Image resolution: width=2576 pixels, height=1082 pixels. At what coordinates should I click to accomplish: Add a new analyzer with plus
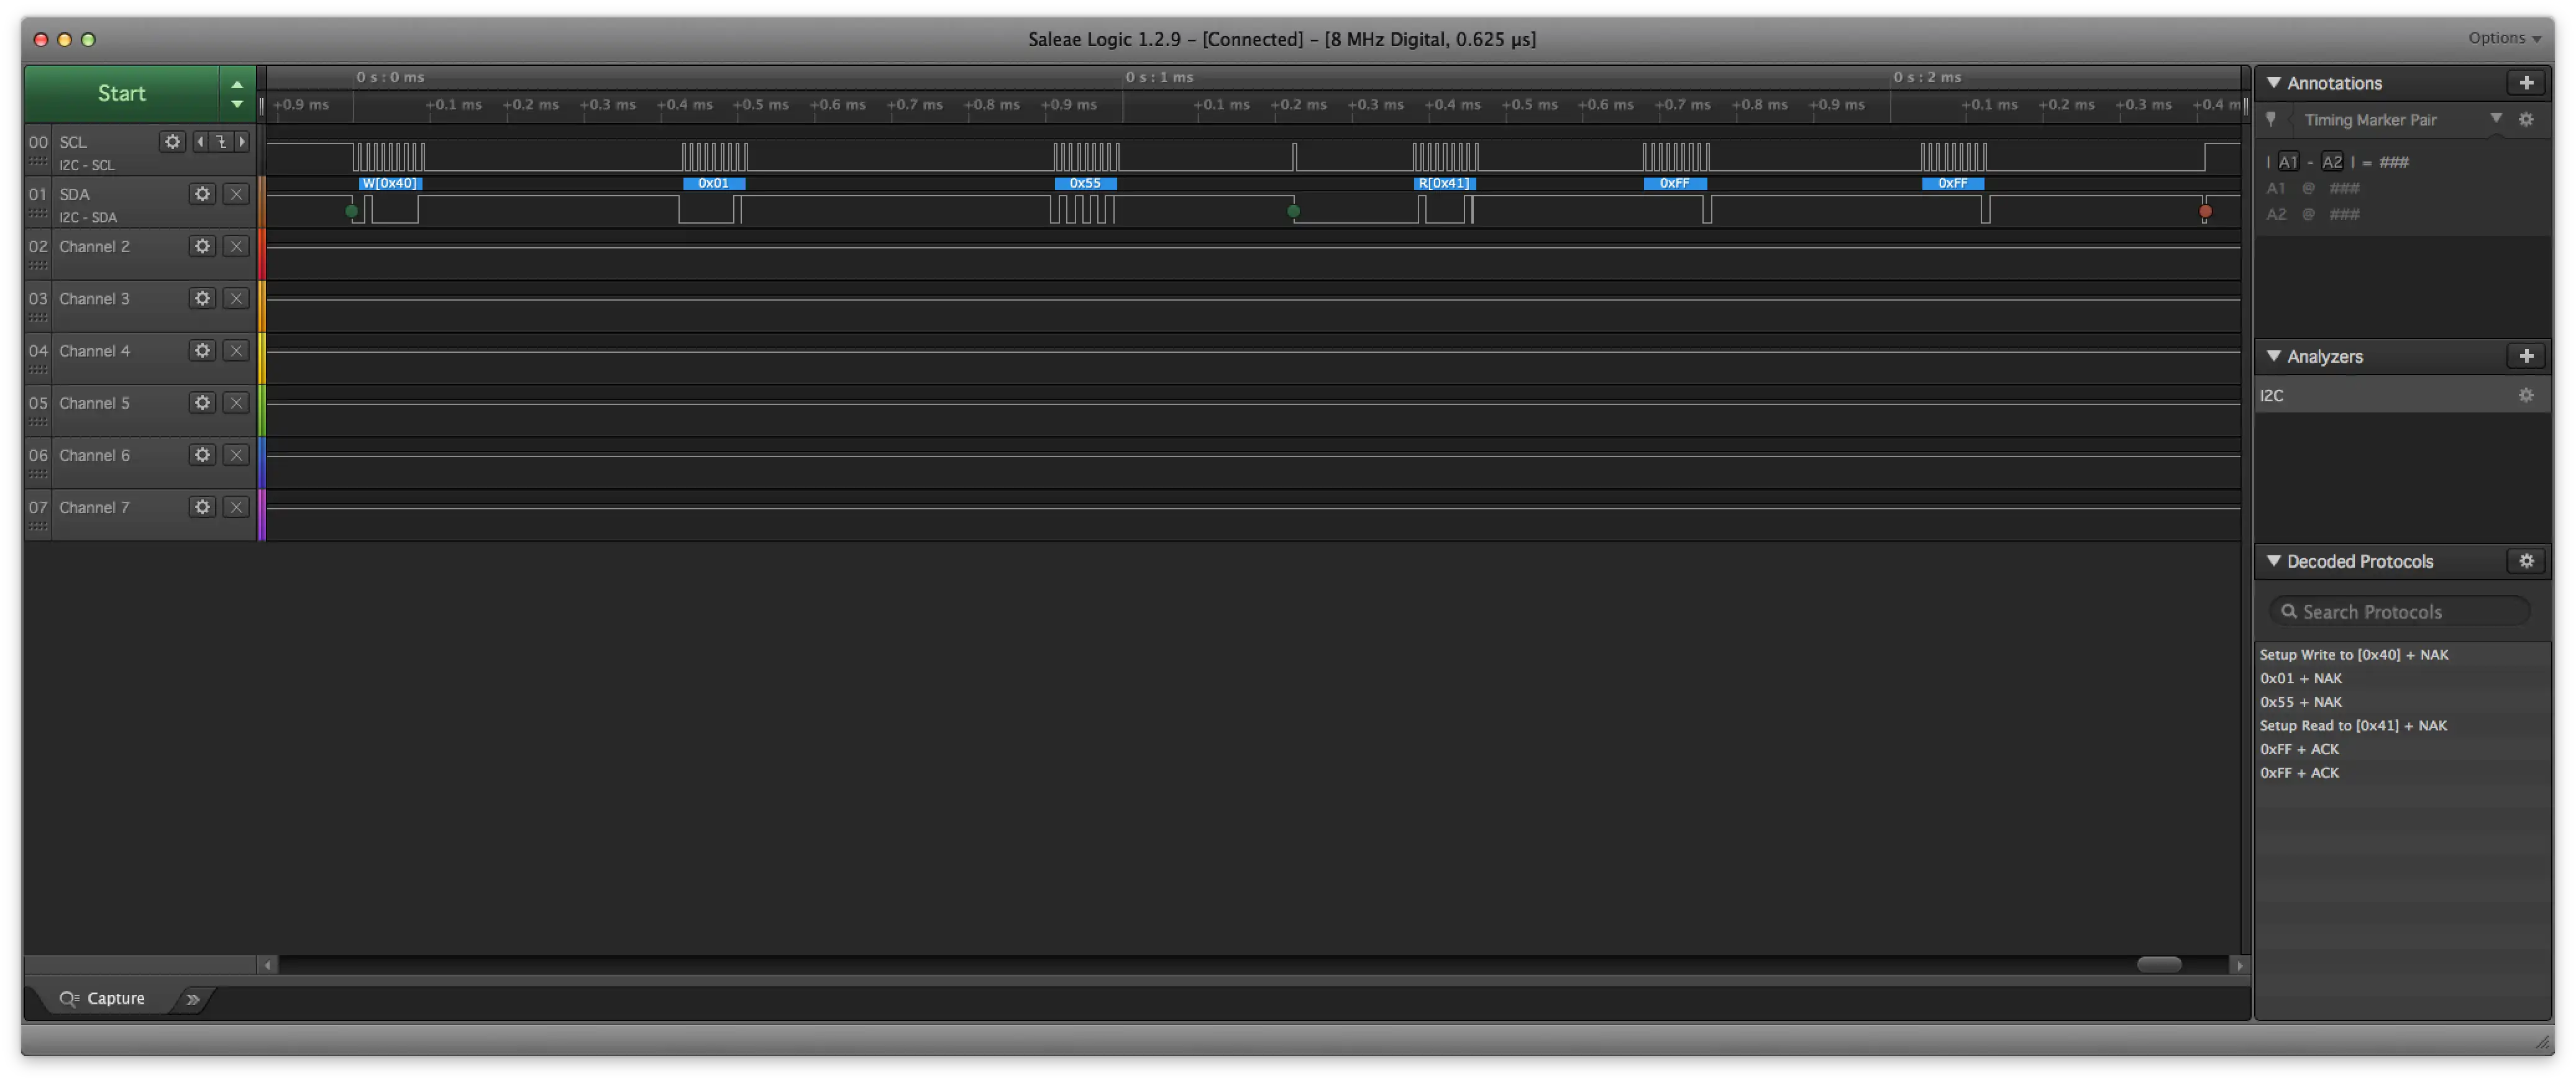click(2526, 356)
